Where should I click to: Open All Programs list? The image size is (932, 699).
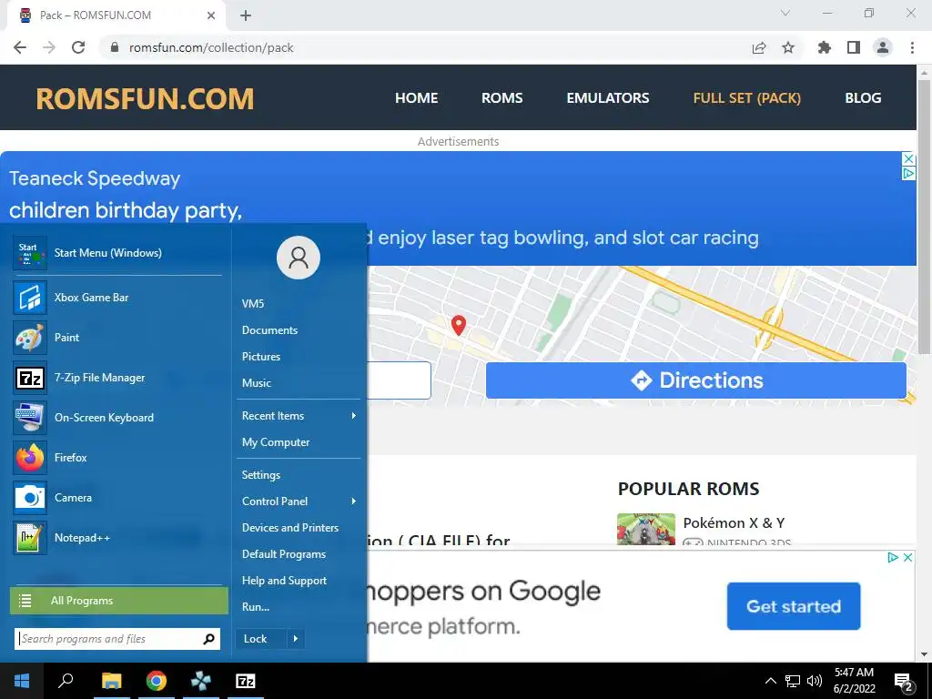pyautogui.click(x=119, y=601)
